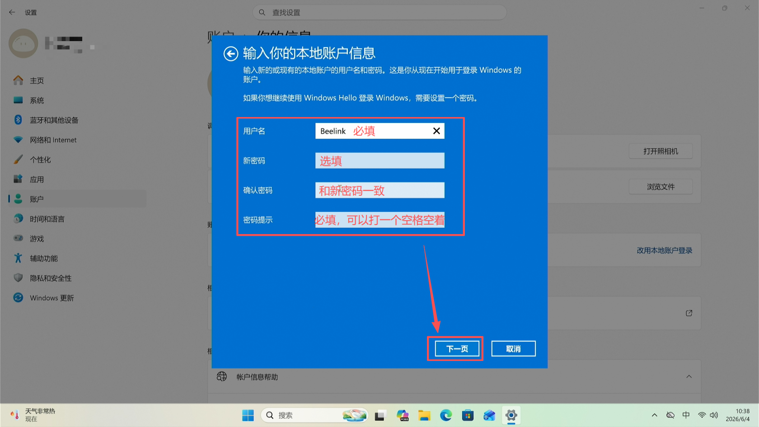Open 时间和语言 settings
The height and width of the screenshot is (427, 759).
pos(77,219)
